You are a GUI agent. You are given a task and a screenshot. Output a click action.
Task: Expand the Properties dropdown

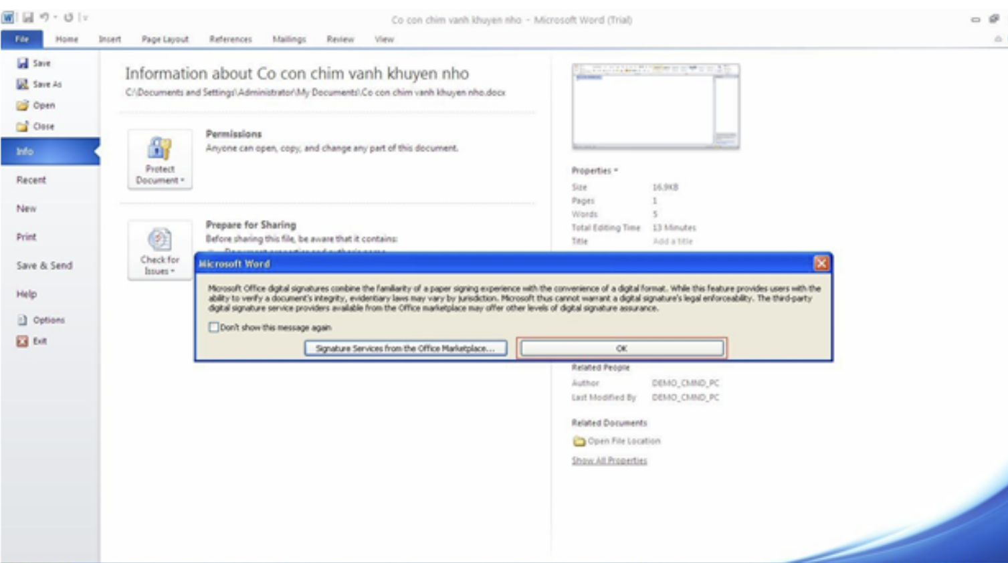[595, 171]
